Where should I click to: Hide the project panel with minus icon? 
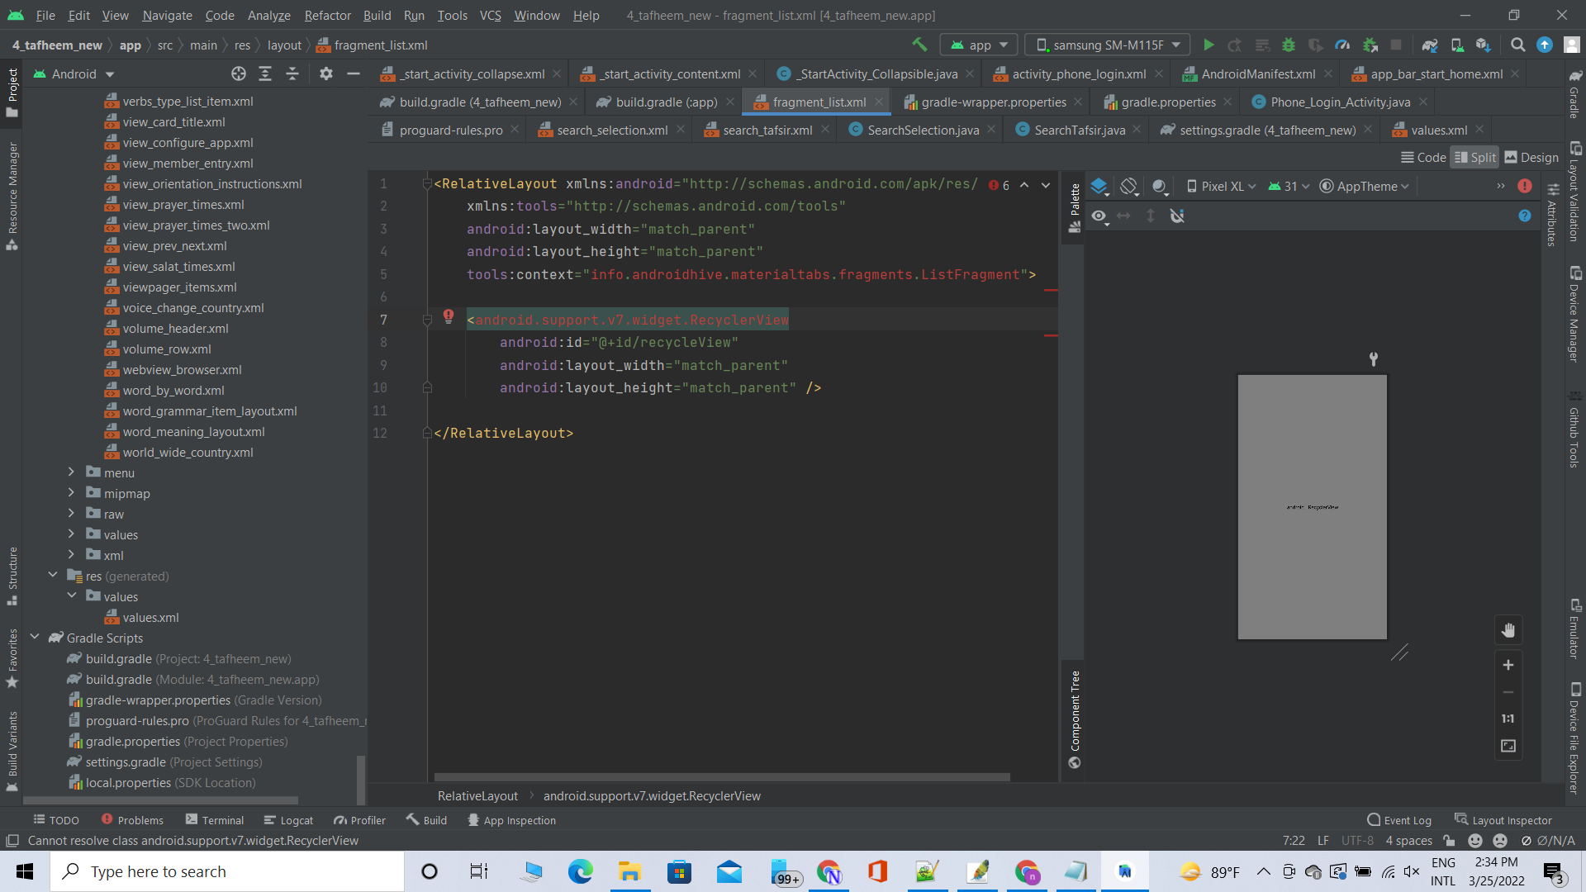tap(354, 74)
